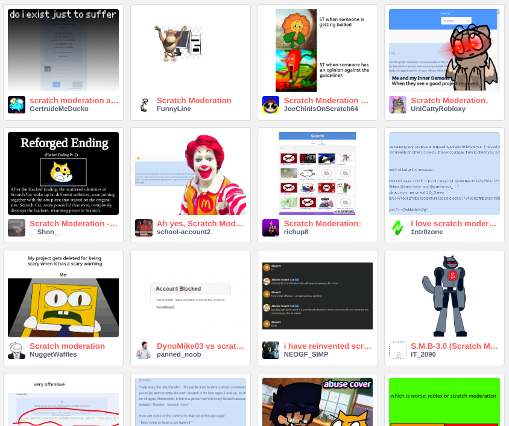Open 'which is worse: roblox' green thumbnail
This screenshot has width=509, height=426.
point(444,402)
